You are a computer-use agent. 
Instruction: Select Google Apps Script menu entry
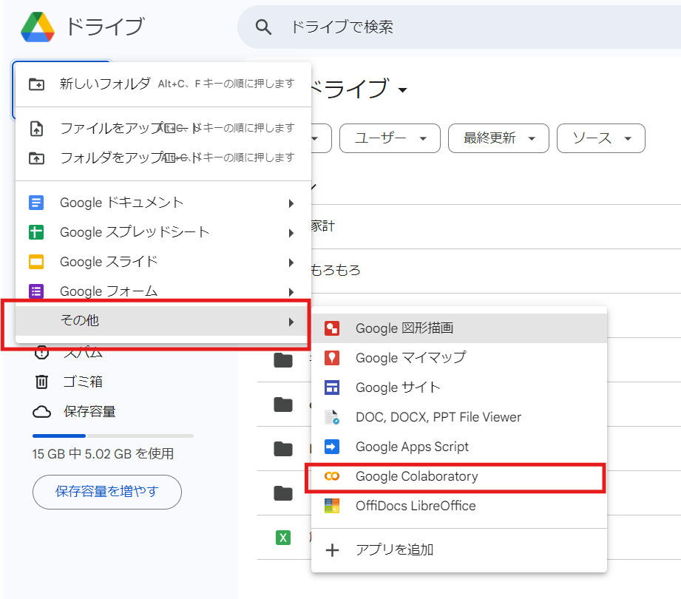tap(459, 447)
